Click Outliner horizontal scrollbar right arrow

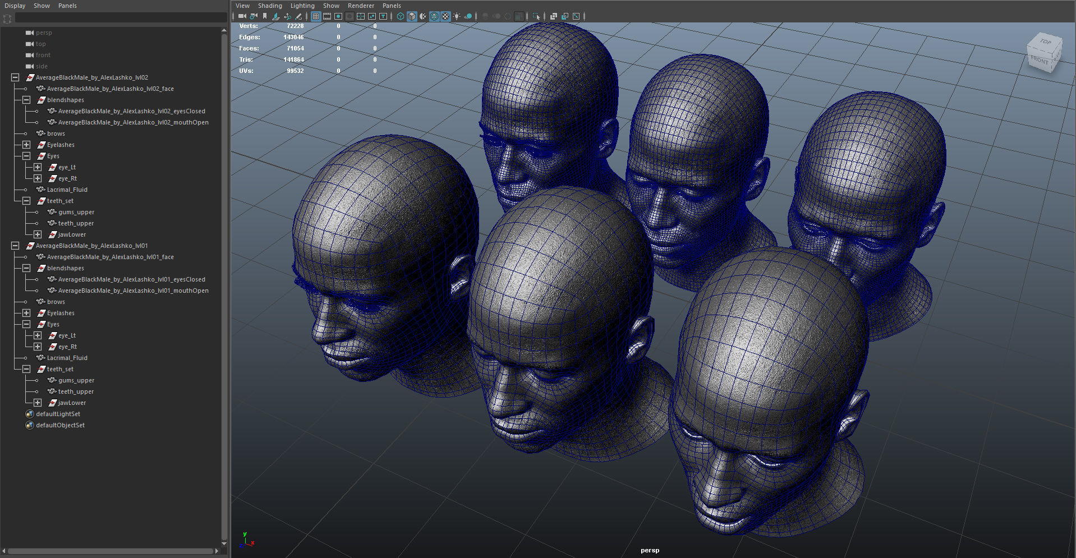tap(217, 551)
